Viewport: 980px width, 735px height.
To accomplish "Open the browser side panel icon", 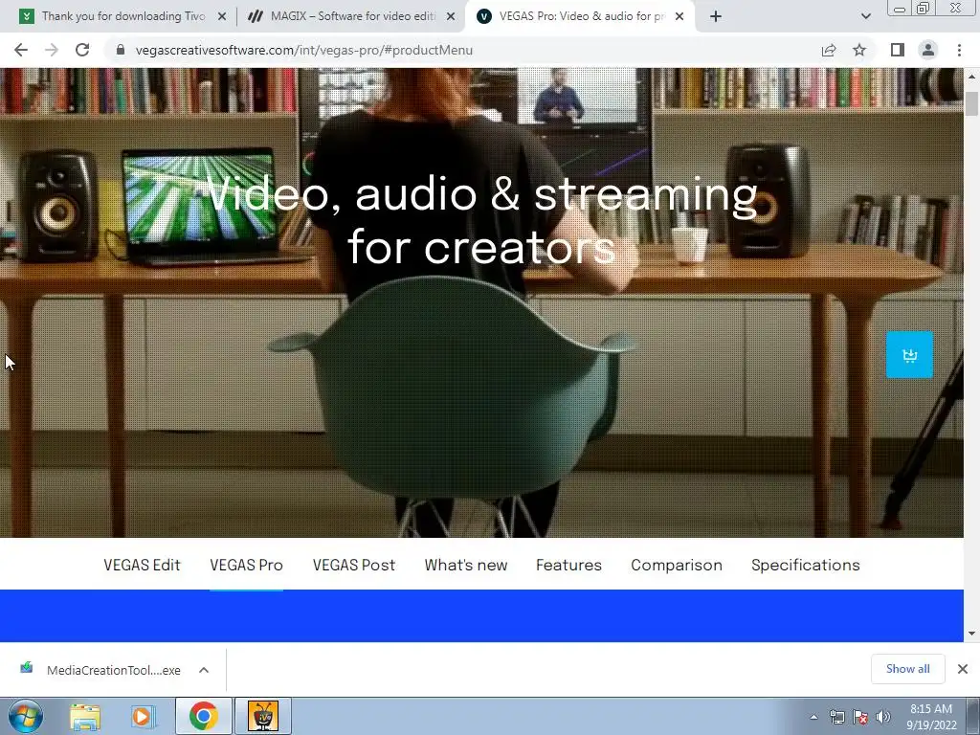I will 898,50.
